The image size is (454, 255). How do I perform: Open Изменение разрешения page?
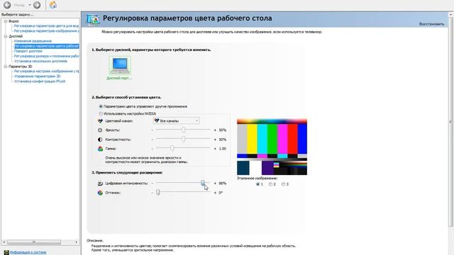[x=33, y=41]
